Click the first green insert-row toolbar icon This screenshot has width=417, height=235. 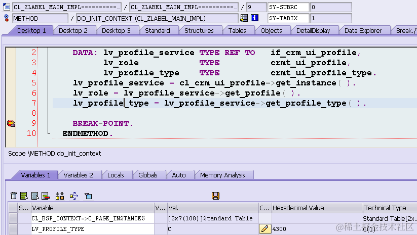click(24, 196)
